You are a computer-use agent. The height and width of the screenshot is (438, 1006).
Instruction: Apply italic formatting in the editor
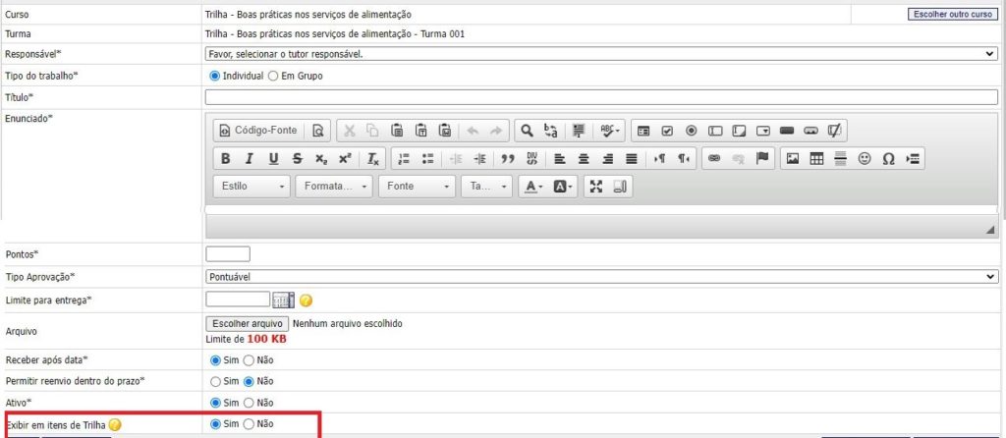tap(249, 159)
